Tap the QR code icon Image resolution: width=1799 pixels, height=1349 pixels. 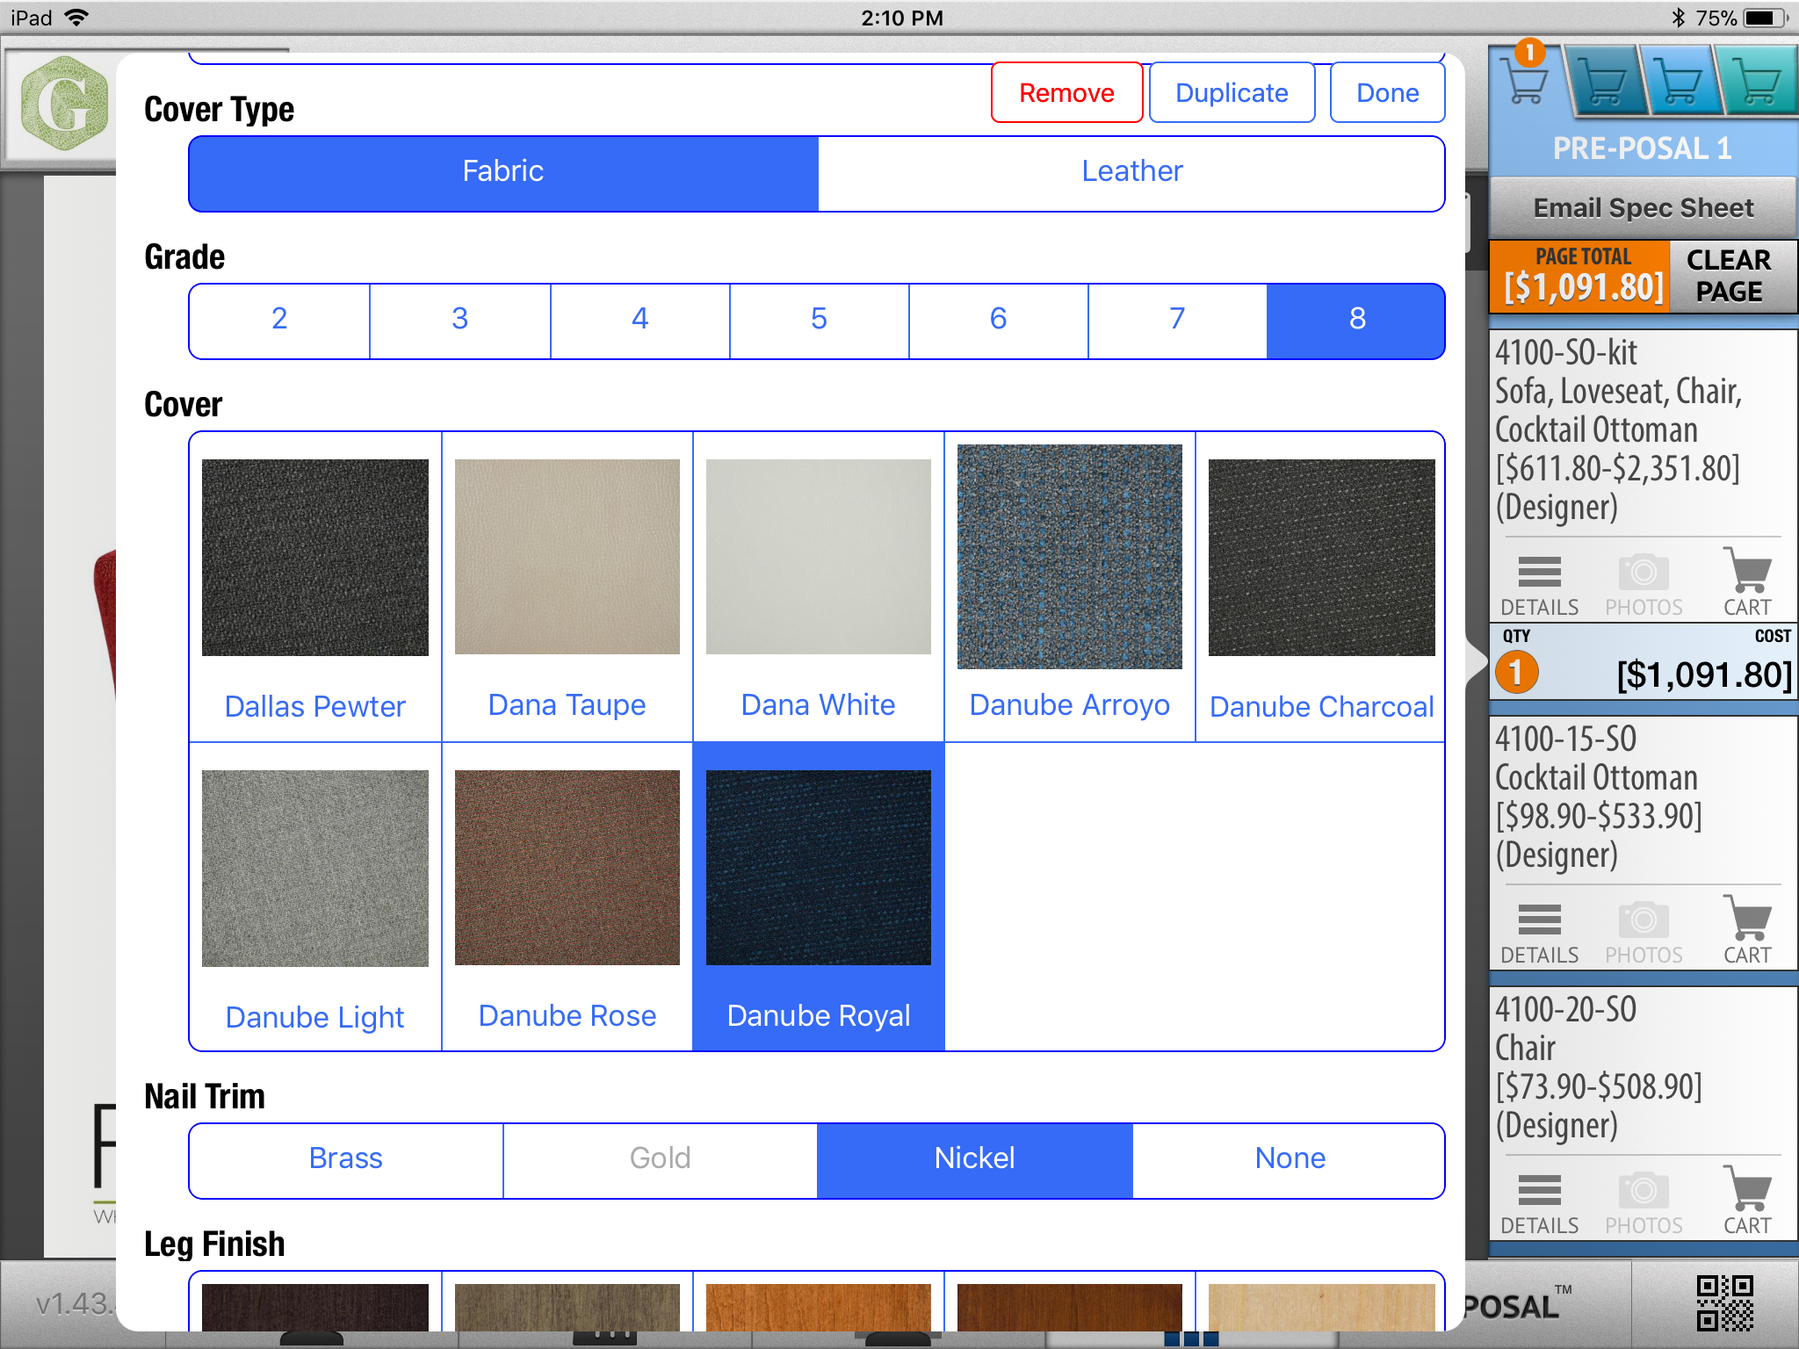point(1724,1303)
